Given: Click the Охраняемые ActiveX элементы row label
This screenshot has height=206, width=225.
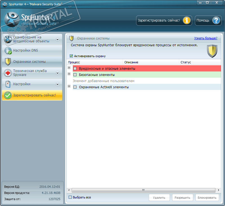Looking at the screenshot, I should tap(104, 87).
